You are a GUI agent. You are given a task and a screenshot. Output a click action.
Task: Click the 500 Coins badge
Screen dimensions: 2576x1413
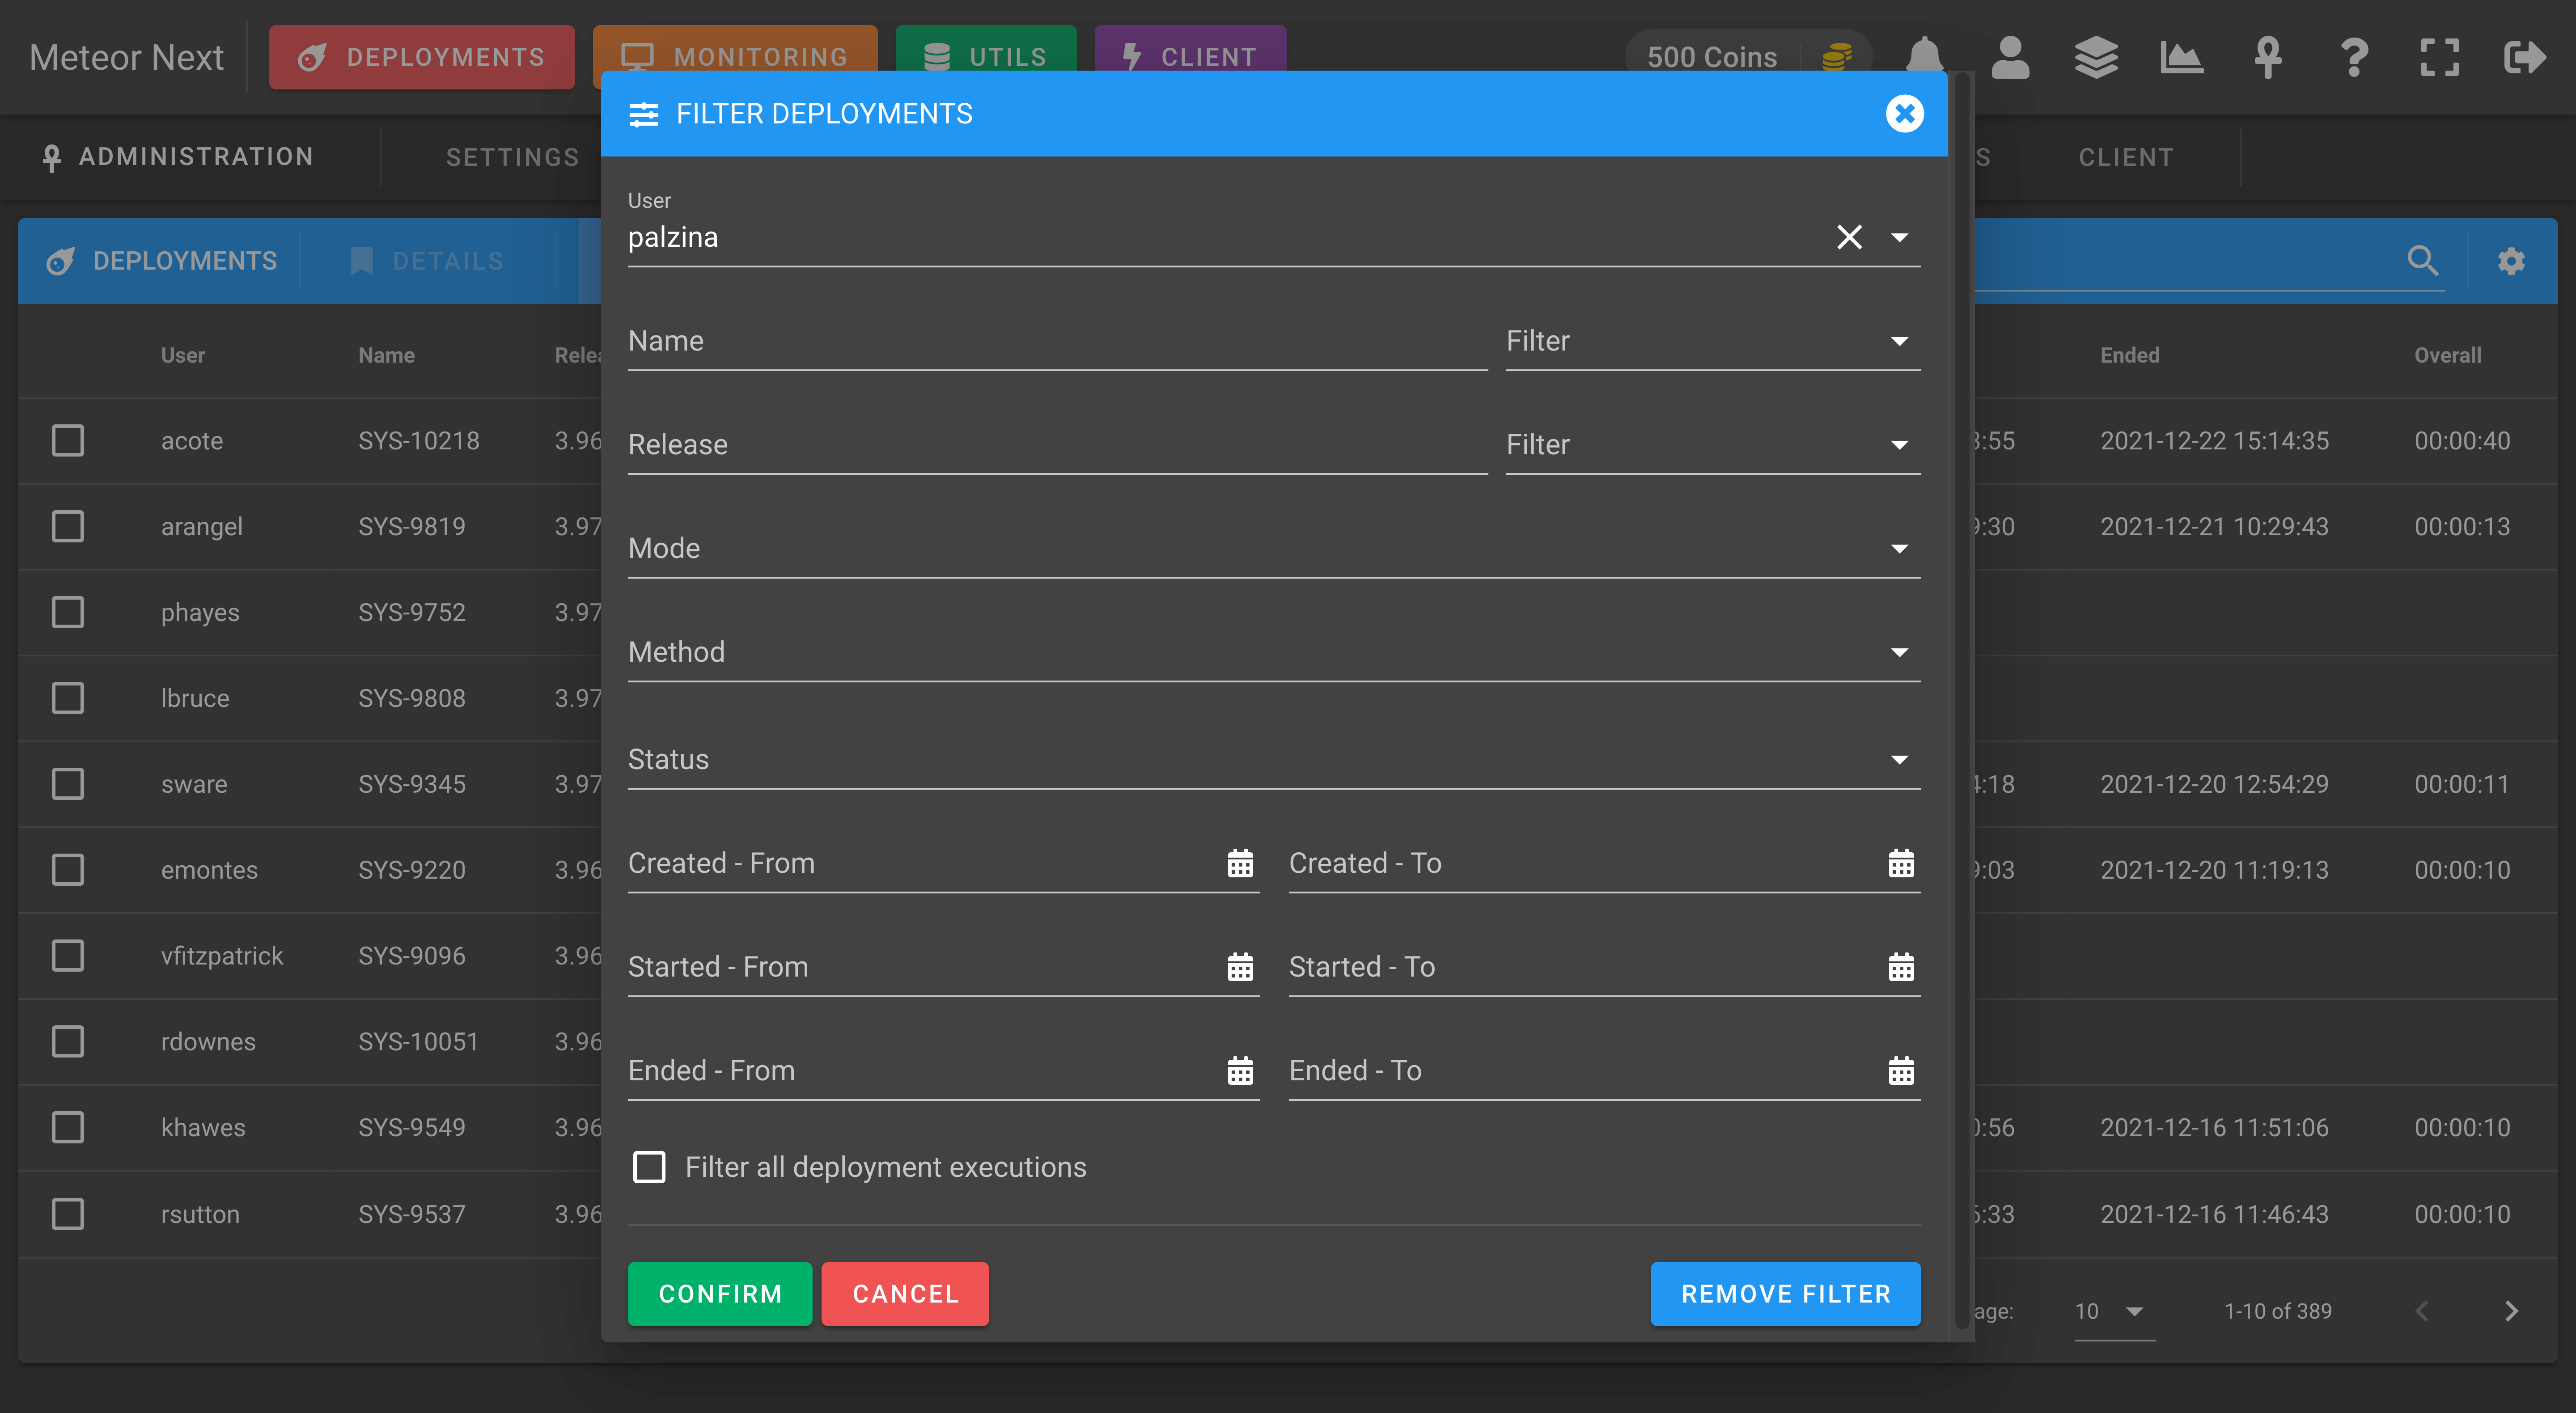pos(1748,57)
